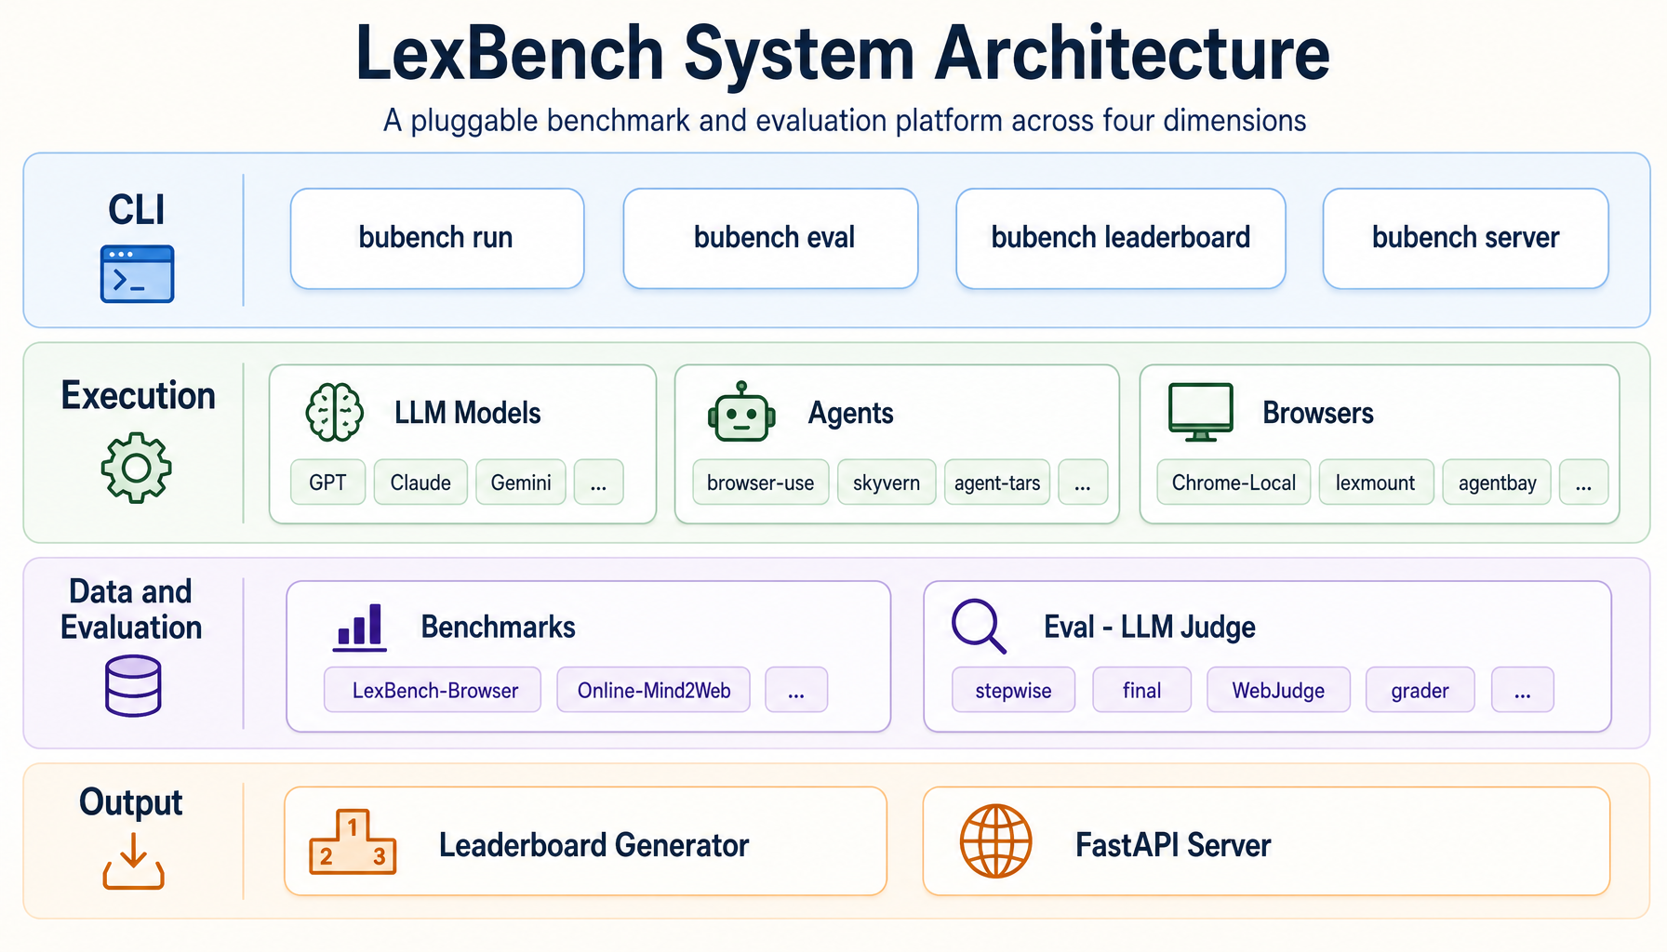This screenshot has width=1667, height=952.
Task: Click the Benchmarks heading
Action: click(x=498, y=627)
